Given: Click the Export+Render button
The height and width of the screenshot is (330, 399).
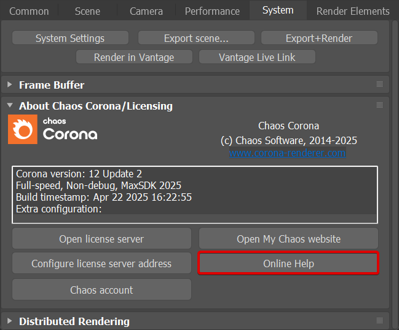Looking at the screenshot, I should click(x=319, y=38).
